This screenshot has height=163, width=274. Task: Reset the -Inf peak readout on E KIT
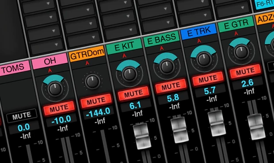pyautogui.click(x=137, y=114)
